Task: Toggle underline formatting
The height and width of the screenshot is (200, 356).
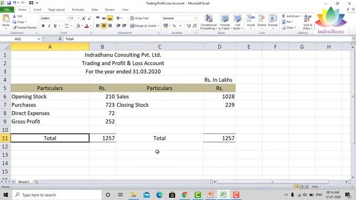Action: (55, 26)
